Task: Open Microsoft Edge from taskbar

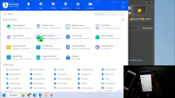Action: click(34, 95)
